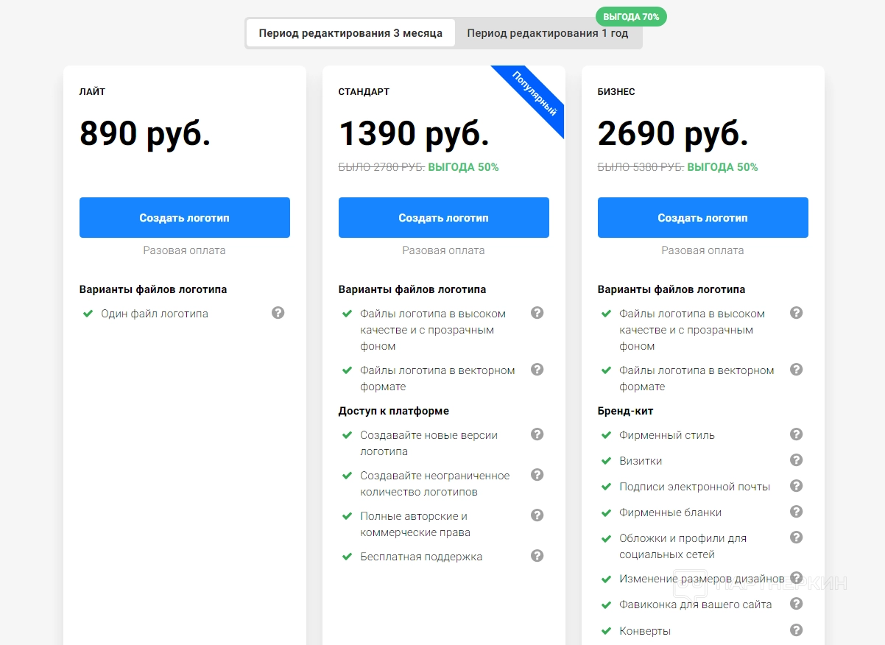Click help icon next to 'Один файл логотипа'
The image size is (885, 645).
tap(278, 313)
